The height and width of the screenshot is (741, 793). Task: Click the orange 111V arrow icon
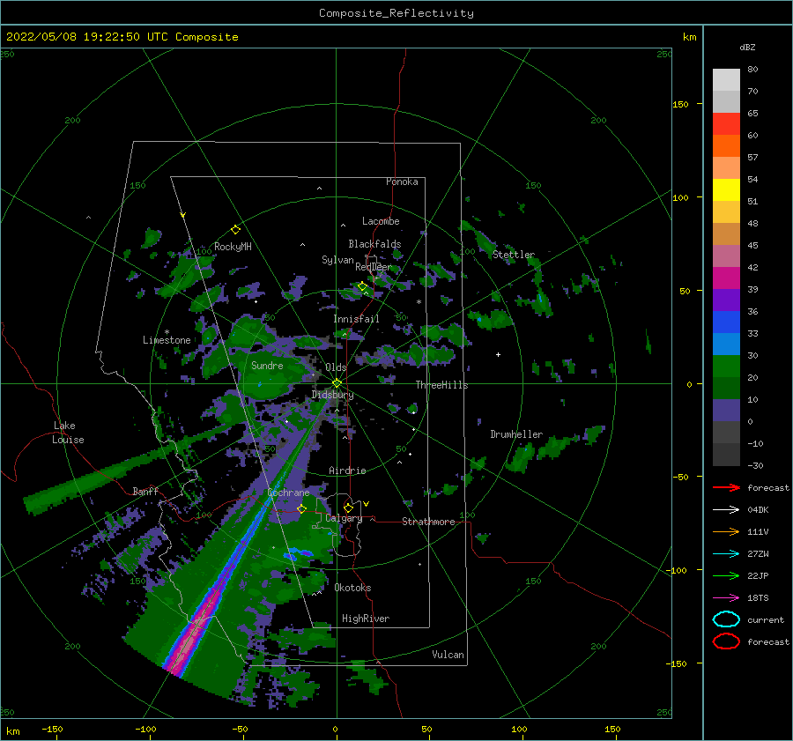[x=726, y=531]
